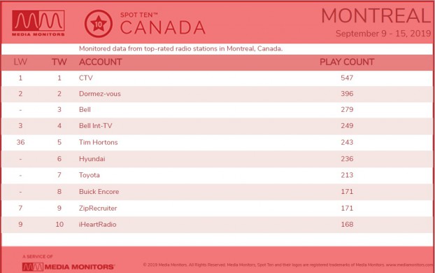Click the Buick Encore account

[99, 192]
